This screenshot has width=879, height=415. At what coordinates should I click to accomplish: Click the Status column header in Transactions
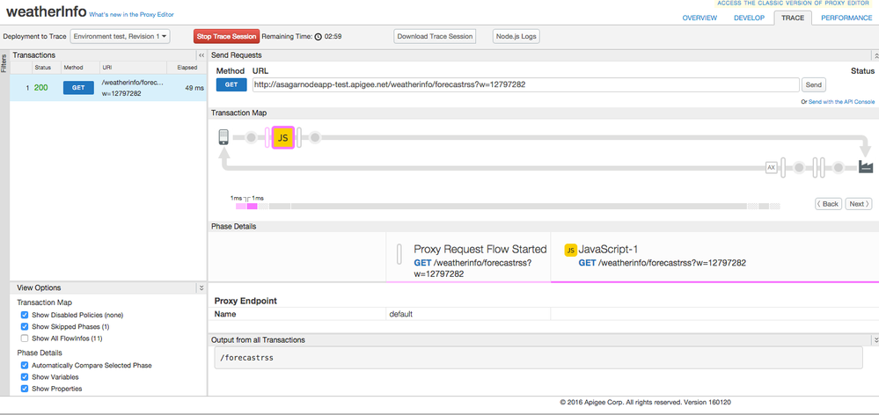(x=42, y=67)
